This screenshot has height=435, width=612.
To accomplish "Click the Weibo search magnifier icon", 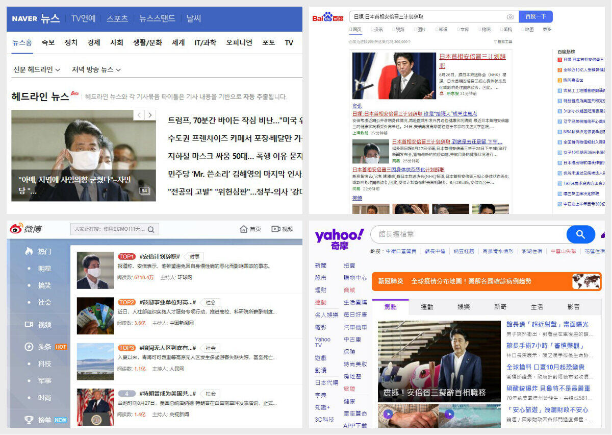I will tap(151, 229).
